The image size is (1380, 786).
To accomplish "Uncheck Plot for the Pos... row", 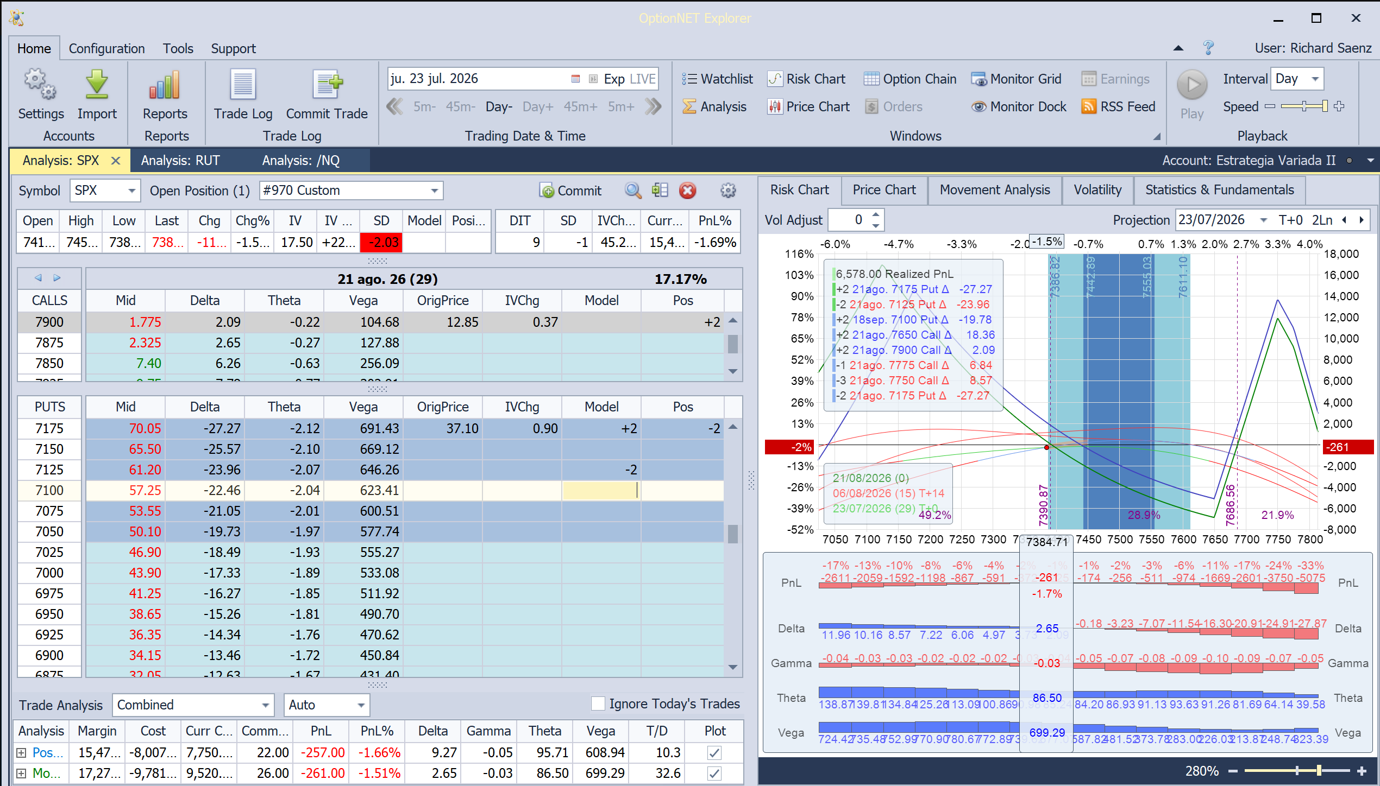I will pos(714,753).
